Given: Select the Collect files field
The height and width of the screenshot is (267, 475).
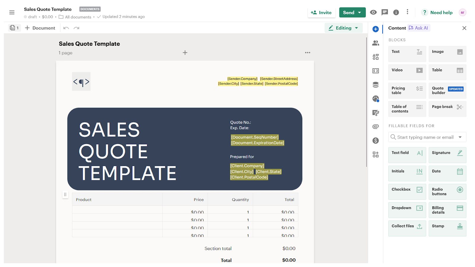Looking at the screenshot, I should coord(407,228).
